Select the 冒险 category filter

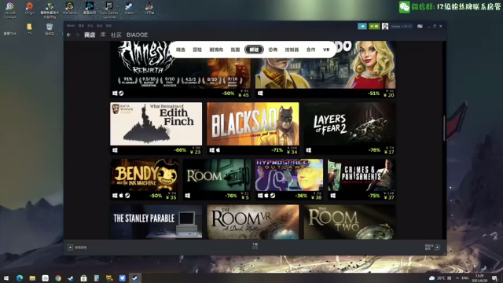pyautogui.click(x=197, y=50)
